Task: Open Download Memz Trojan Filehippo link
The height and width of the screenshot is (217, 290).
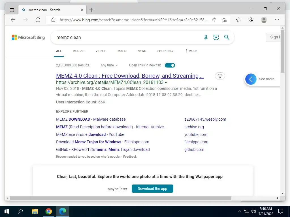Action: [103, 142]
